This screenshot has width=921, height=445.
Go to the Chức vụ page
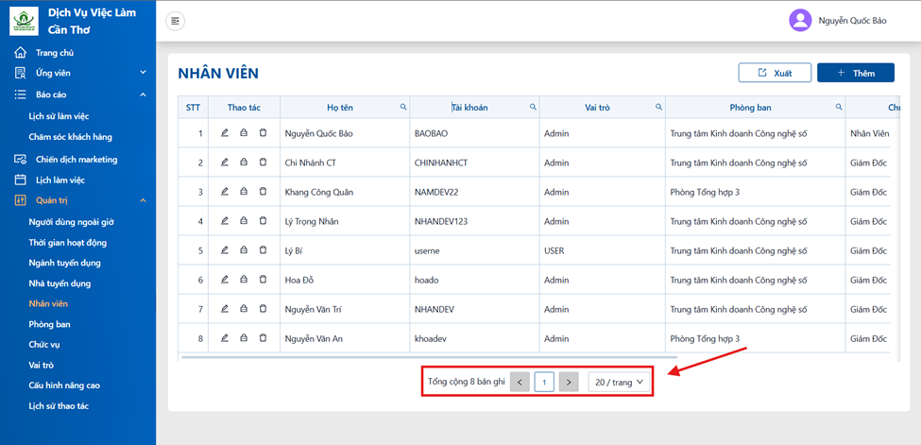tap(44, 345)
